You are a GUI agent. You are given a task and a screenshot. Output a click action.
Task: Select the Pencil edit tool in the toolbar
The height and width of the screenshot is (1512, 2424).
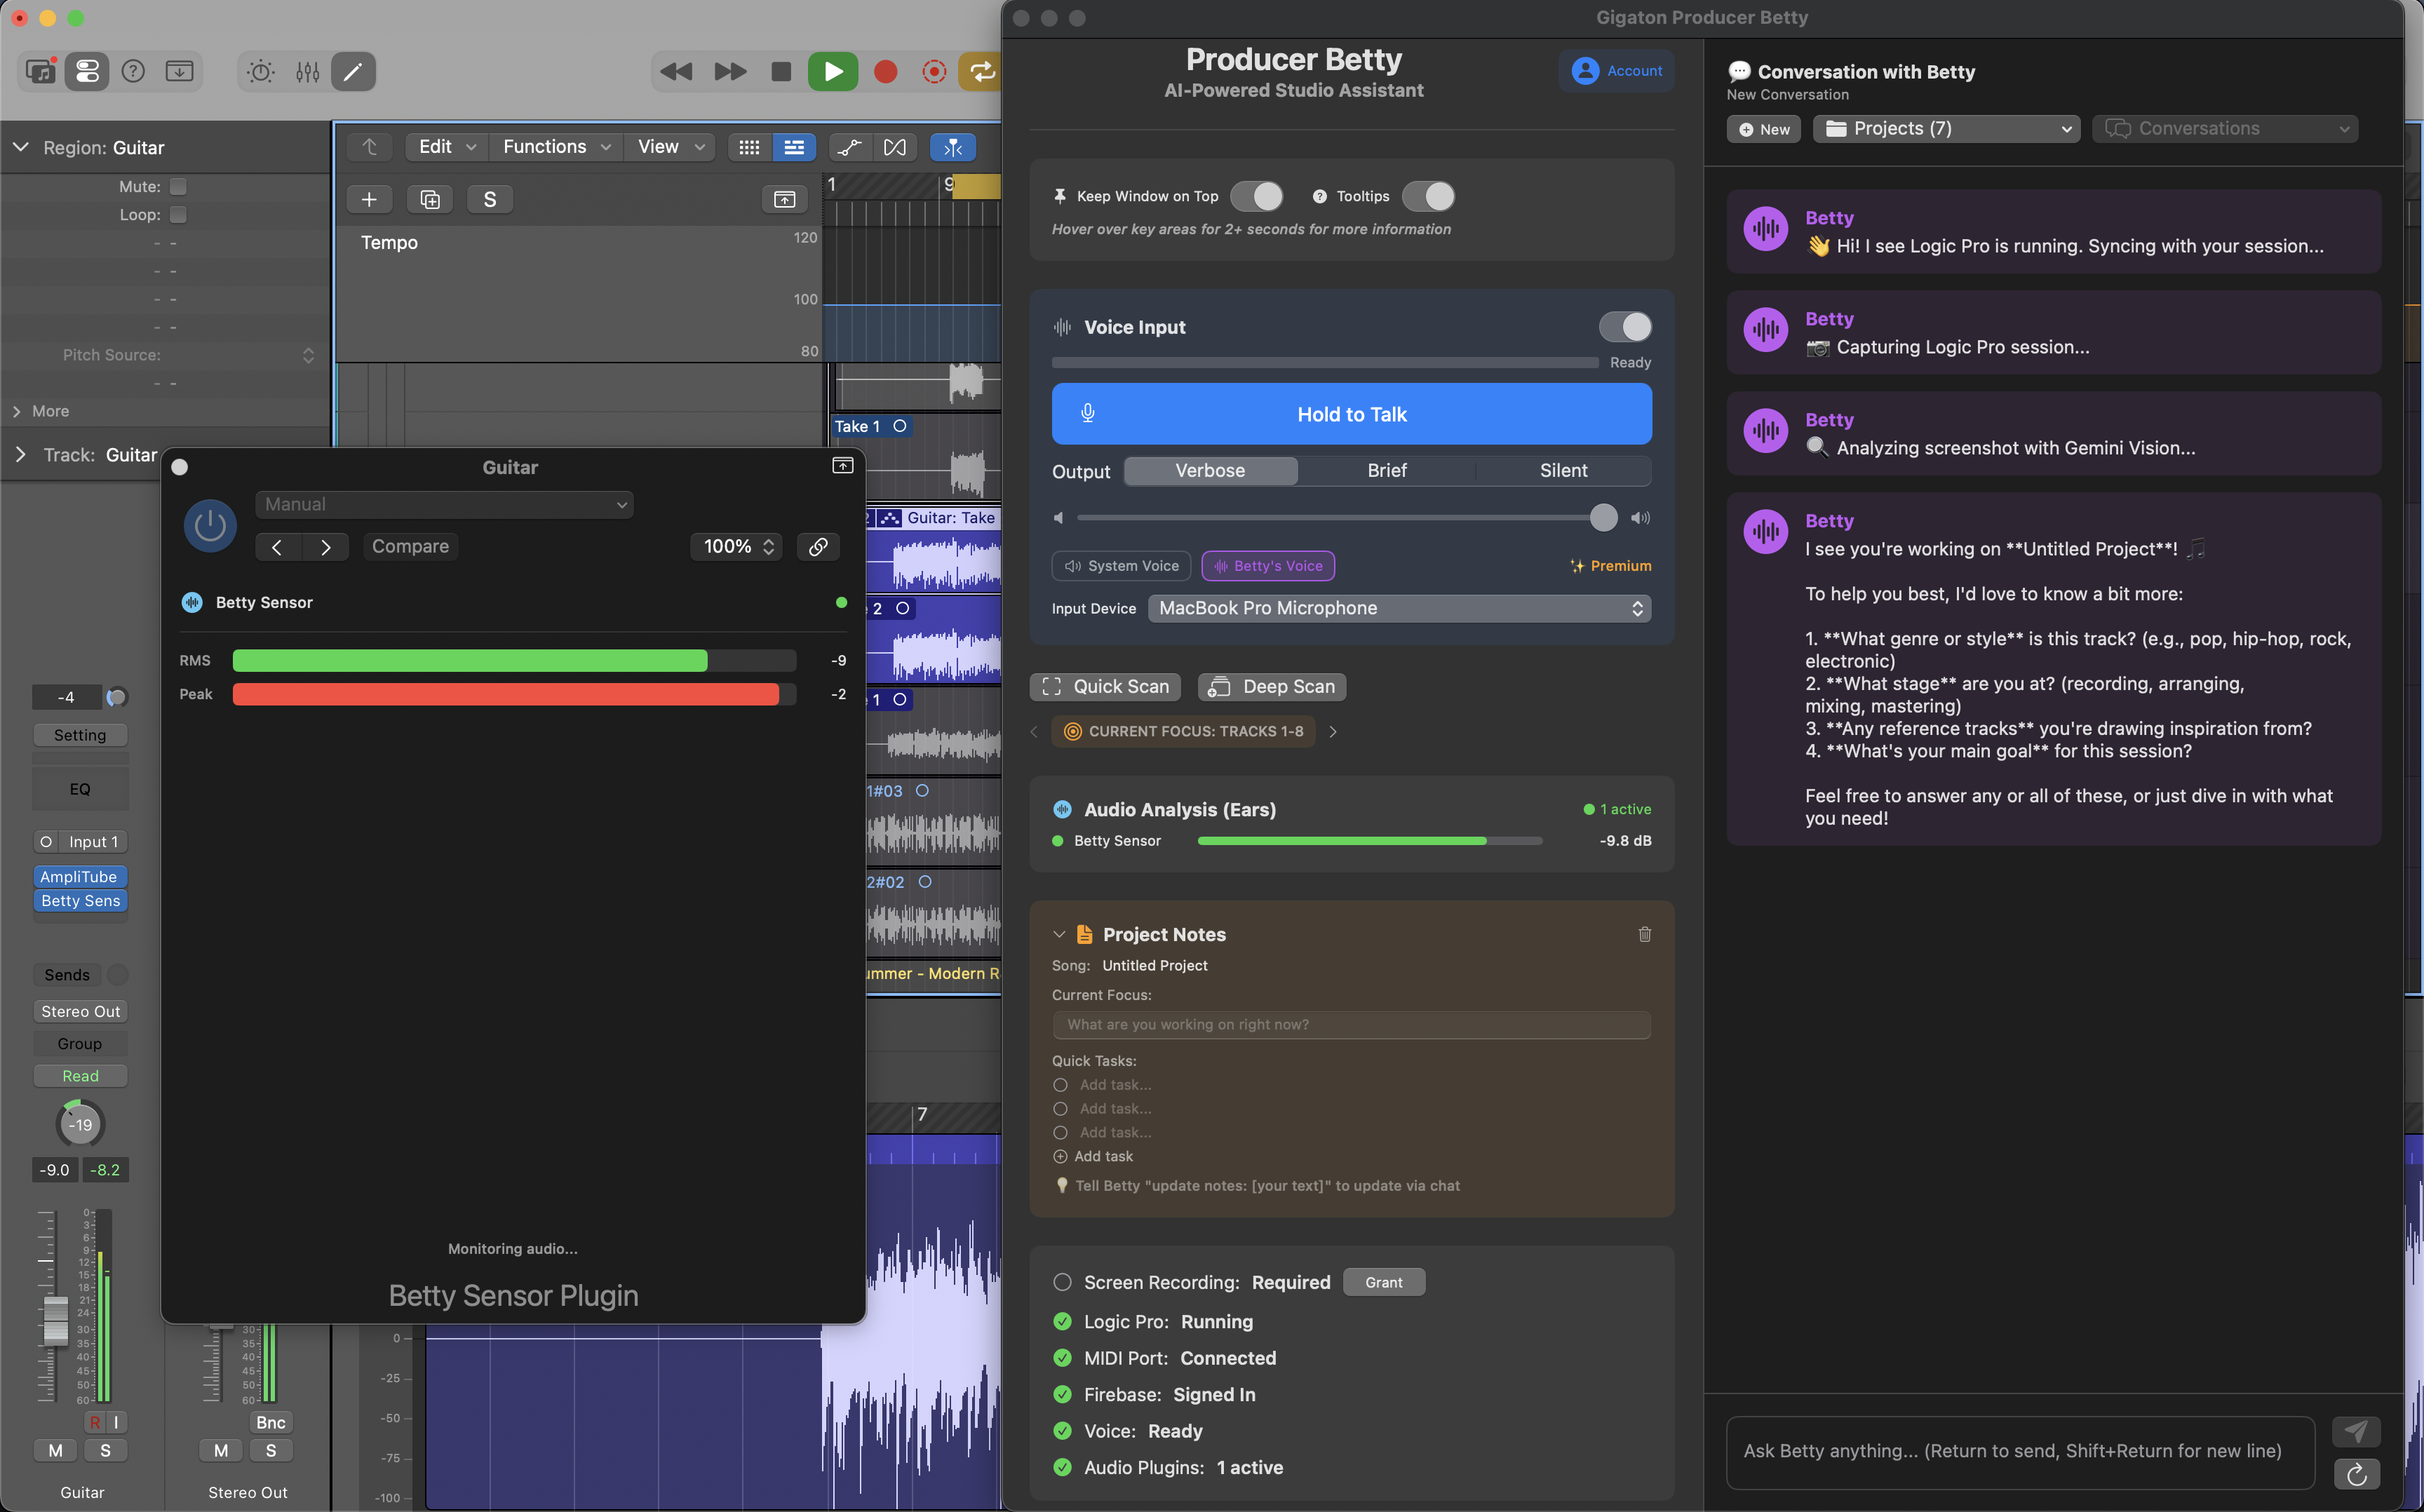point(352,71)
